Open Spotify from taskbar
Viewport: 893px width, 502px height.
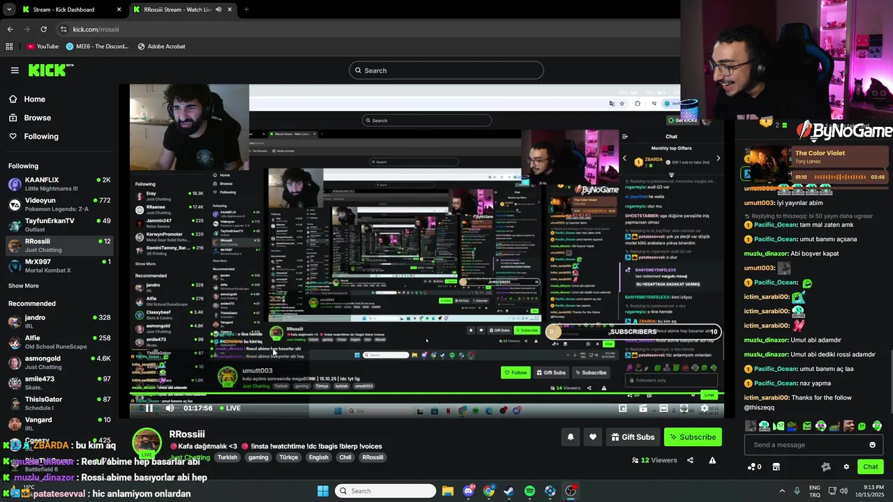point(530,491)
